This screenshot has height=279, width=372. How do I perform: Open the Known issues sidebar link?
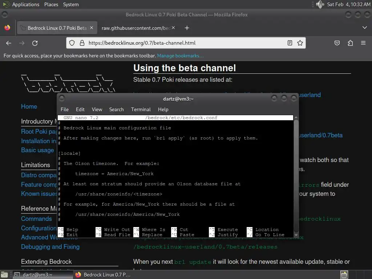tap(39, 194)
